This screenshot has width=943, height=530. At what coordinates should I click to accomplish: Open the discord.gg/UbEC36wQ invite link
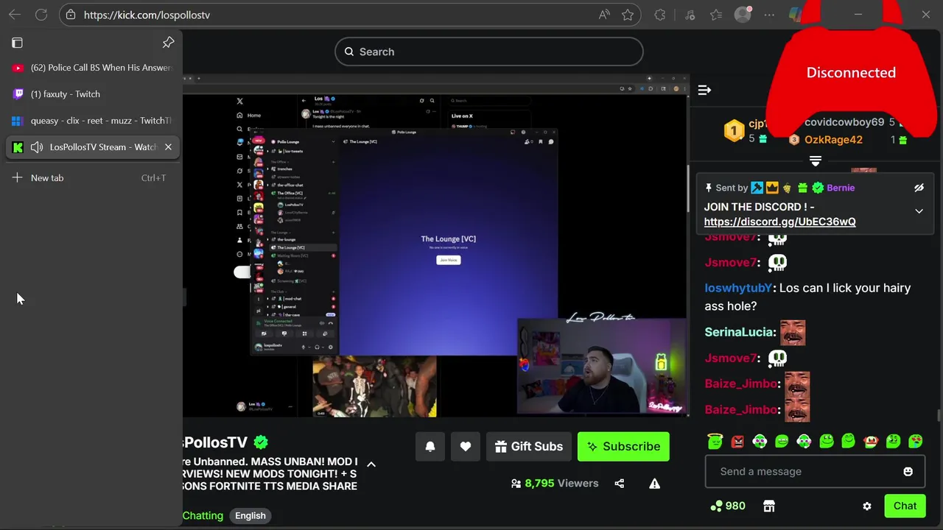[x=779, y=222]
